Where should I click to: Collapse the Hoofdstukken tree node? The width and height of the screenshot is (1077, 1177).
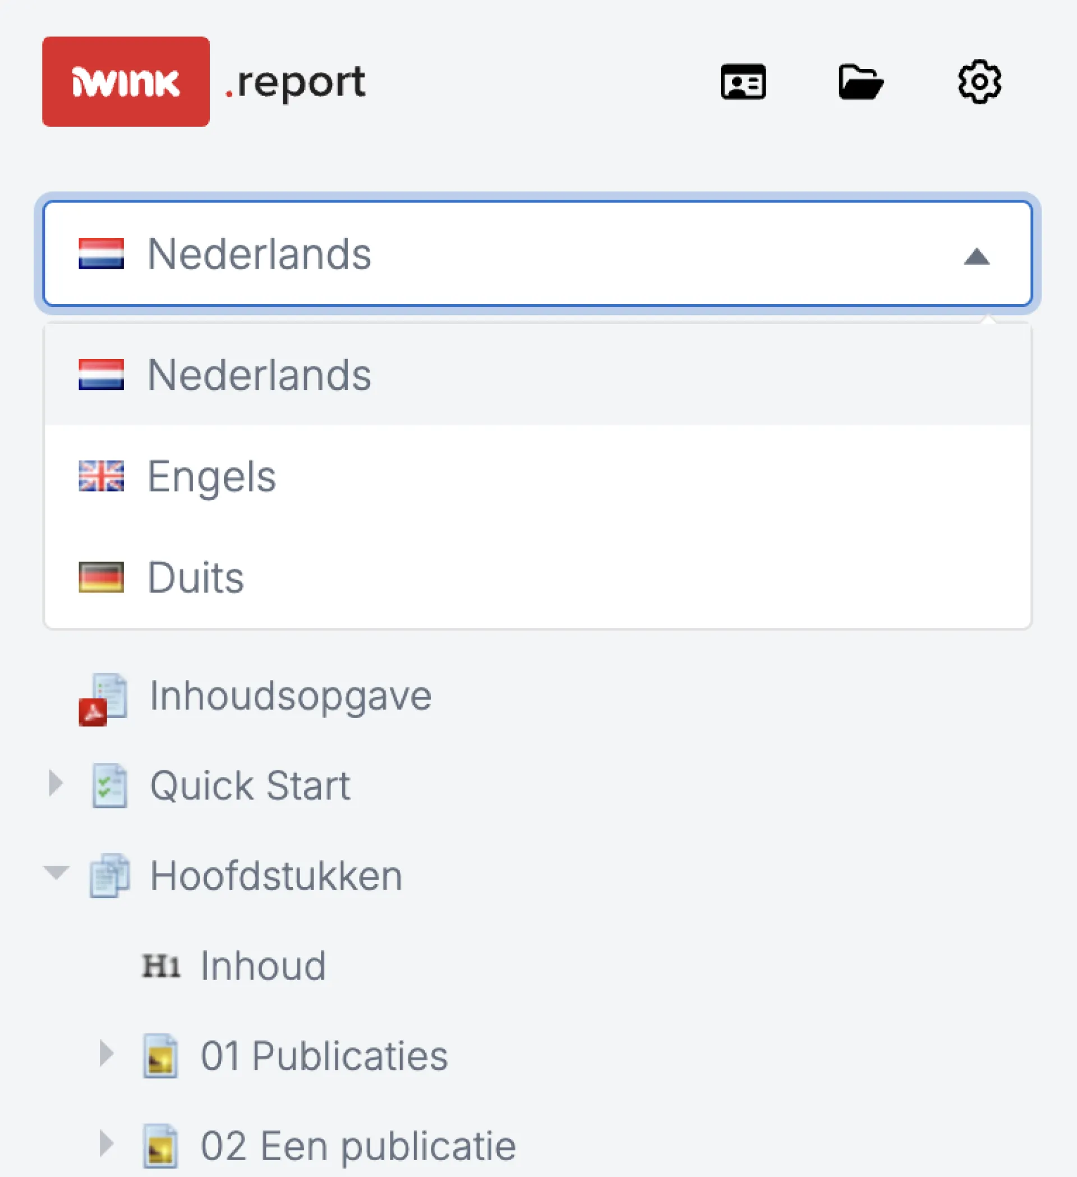coord(57,873)
